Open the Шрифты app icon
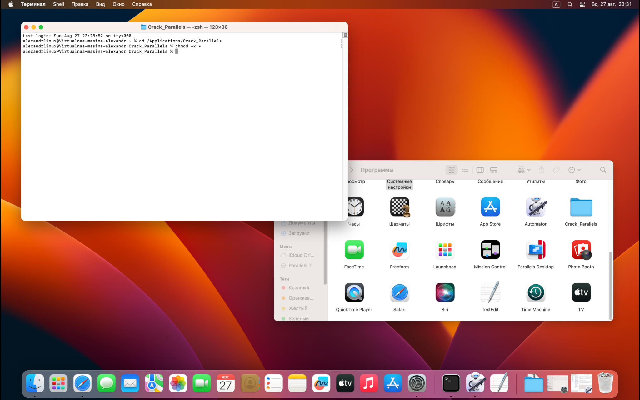The width and height of the screenshot is (640, 400). [x=445, y=207]
